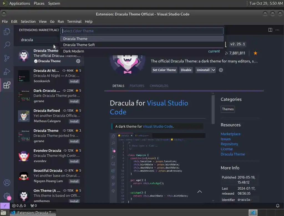Click the Extension: Dracula taskbar window button
The height and width of the screenshot is (216, 284).
click(x=33, y=213)
